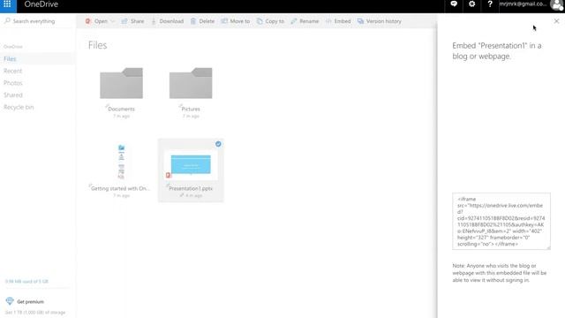The image size is (565, 318).
Task: Close the Embed panel
Action: (557, 21)
